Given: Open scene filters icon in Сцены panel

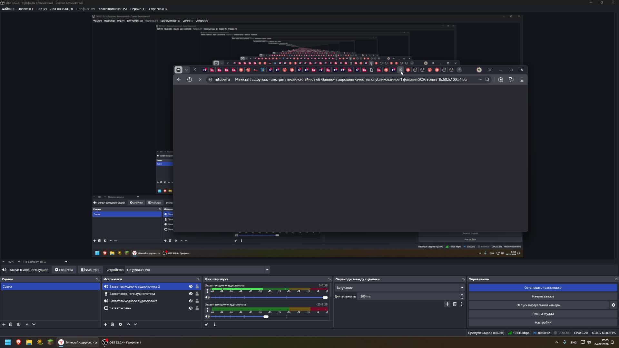Looking at the screenshot, I should coord(19,324).
